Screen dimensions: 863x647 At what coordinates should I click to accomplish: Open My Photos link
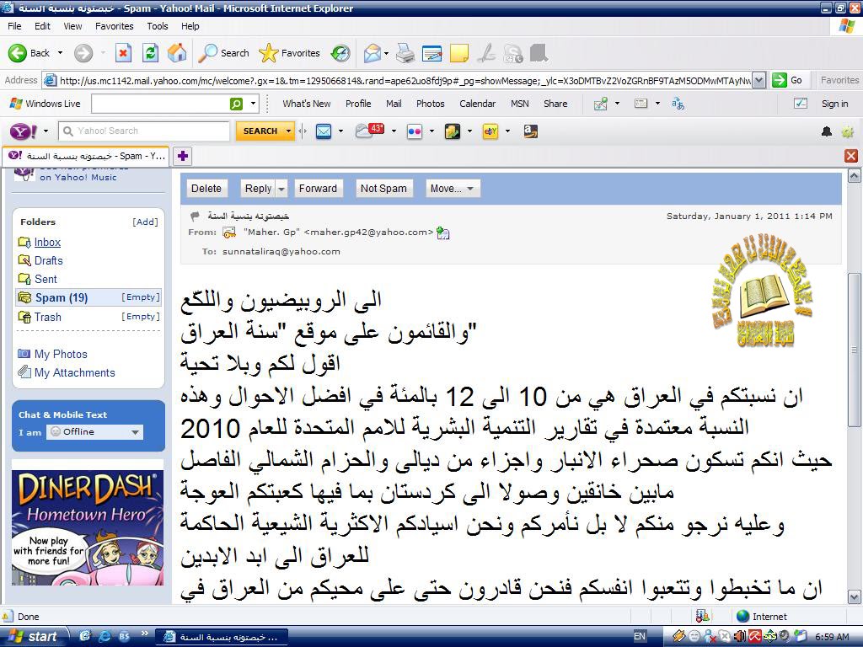click(61, 355)
